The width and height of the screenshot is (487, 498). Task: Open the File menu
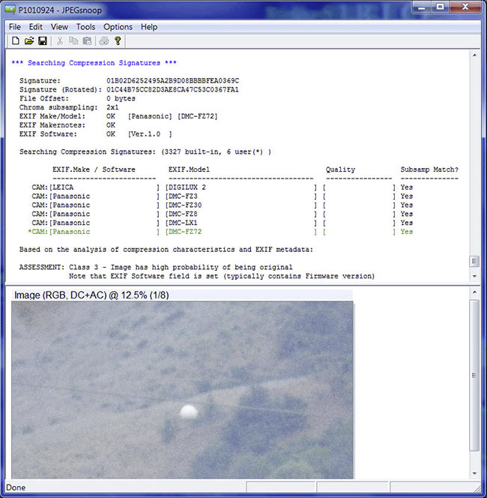click(15, 27)
